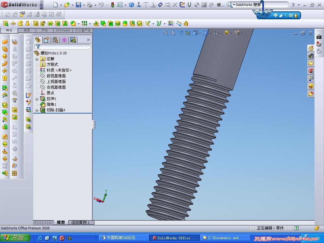This screenshot has height=243, width=324.
Task: Select the 评估 command tab
Action: pos(45,30)
